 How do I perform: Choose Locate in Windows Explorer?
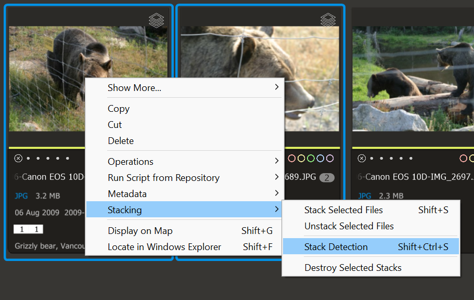185,247
